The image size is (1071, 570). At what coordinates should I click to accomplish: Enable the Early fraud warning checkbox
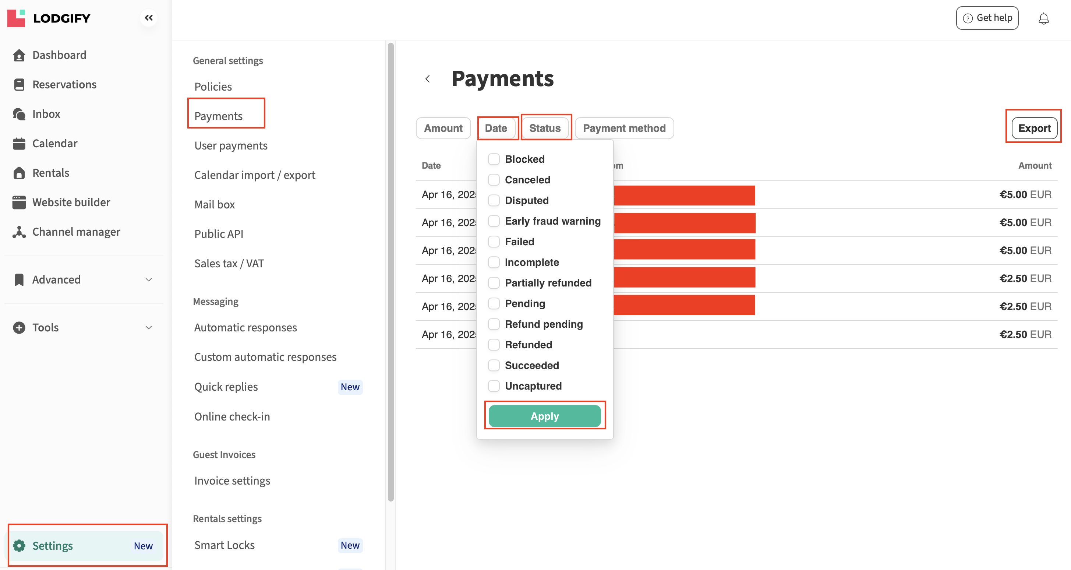(x=494, y=221)
